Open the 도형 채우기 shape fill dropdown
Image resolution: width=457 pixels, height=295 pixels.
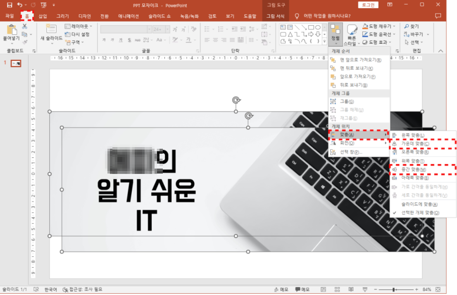coord(380,26)
